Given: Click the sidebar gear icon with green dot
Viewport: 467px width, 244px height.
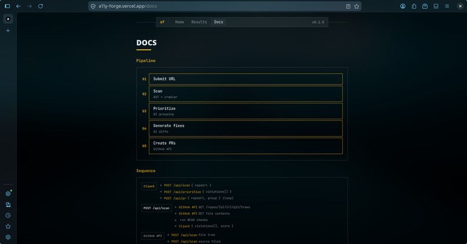Looking at the screenshot, I should pos(8,194).
